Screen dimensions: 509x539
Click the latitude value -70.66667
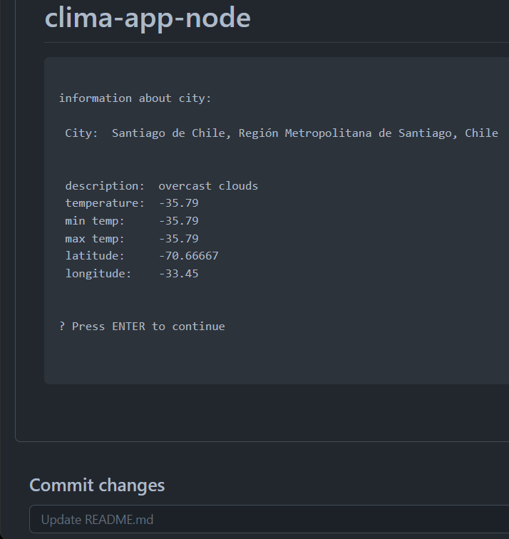(188, 256)
